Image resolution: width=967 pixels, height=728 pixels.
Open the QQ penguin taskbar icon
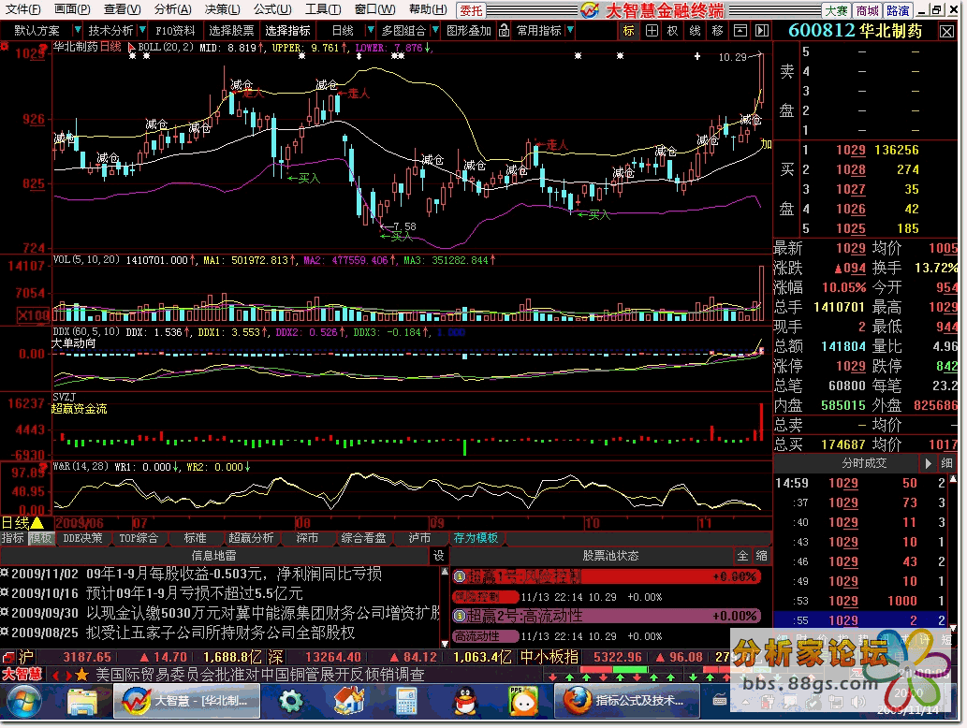click(465, 702)
